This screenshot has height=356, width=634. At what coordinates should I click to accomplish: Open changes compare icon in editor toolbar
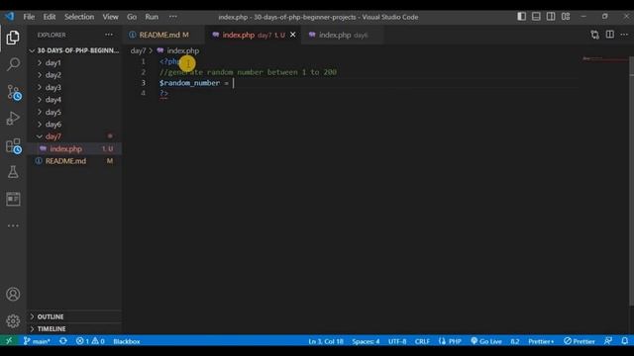(x=594, y=35)
